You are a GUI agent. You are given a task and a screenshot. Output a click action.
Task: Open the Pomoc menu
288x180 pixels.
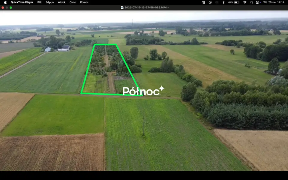pyautogui.click(x=84, y=2)
